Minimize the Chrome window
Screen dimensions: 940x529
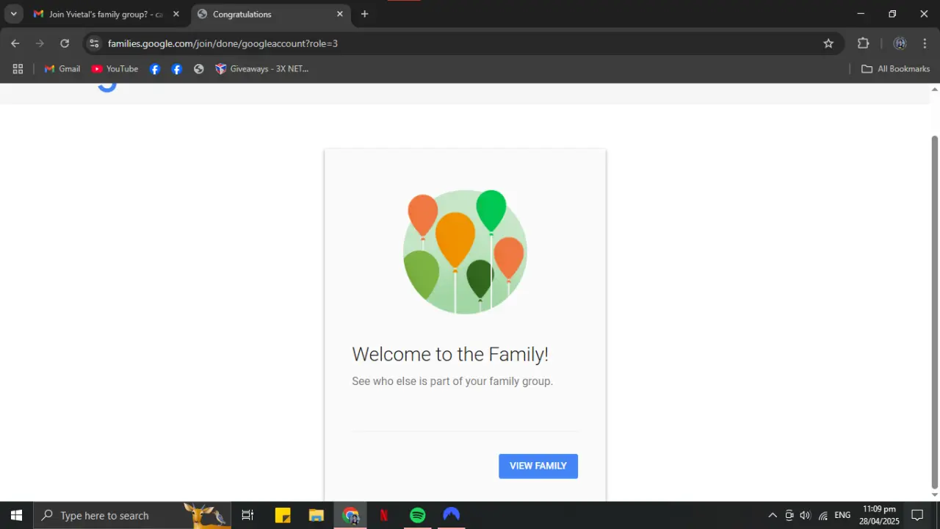point(861,14)
